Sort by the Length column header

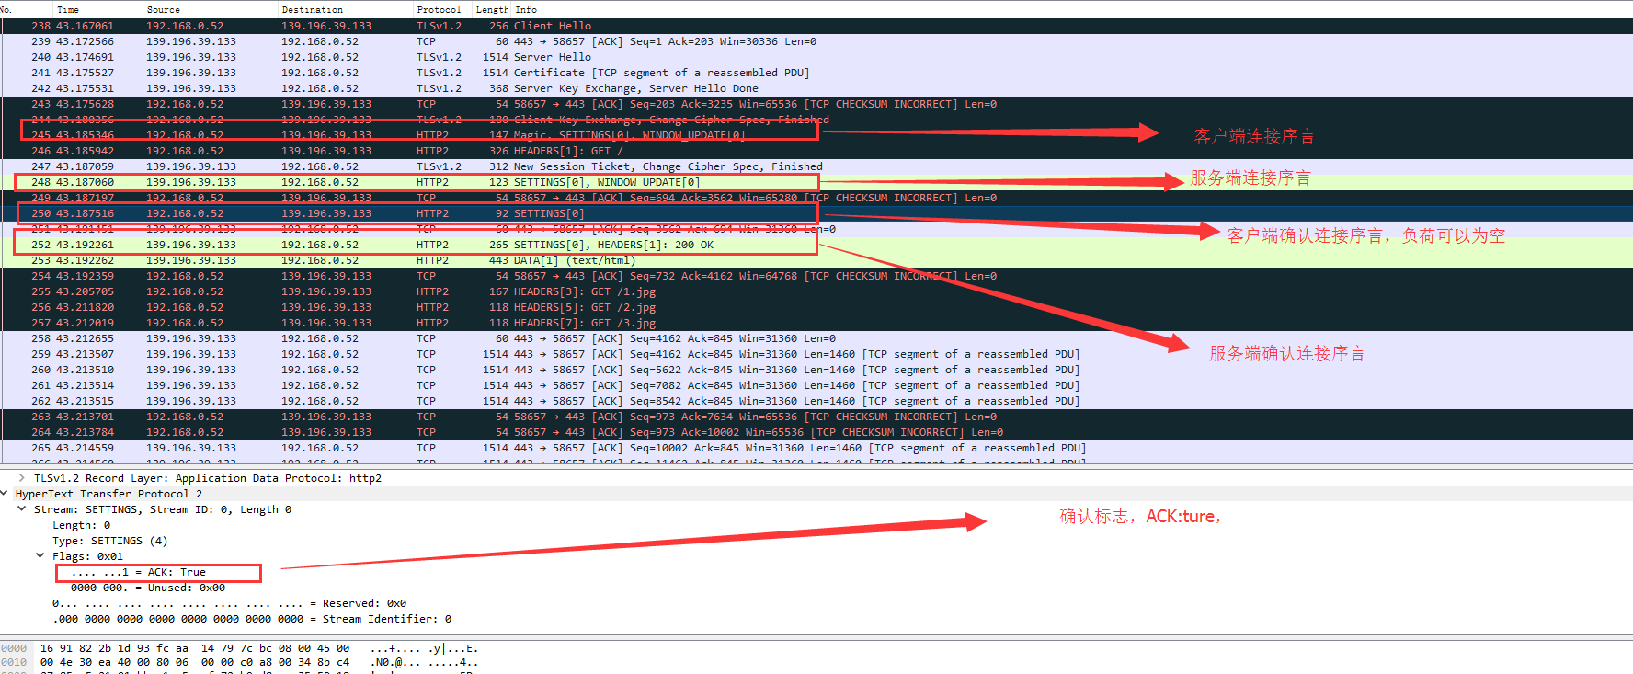coord(491,9)
